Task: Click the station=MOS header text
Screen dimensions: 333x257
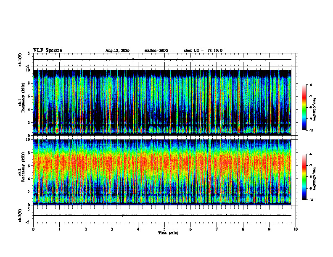Action: (x=156, y=50)
